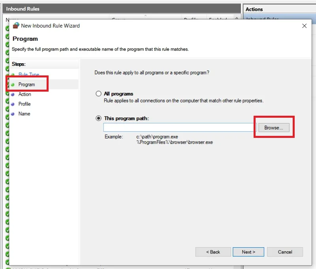
Task: Select the All programs radio option
Action: (x=98, y=94)
